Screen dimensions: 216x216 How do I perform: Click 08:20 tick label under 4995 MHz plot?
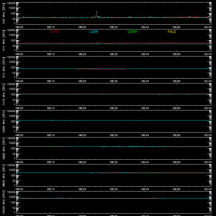(x=82, y=162)
